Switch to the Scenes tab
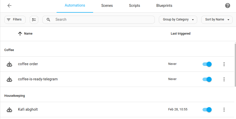Image resolution: width=236 pixels, height=119 pixels. (107, 6)
